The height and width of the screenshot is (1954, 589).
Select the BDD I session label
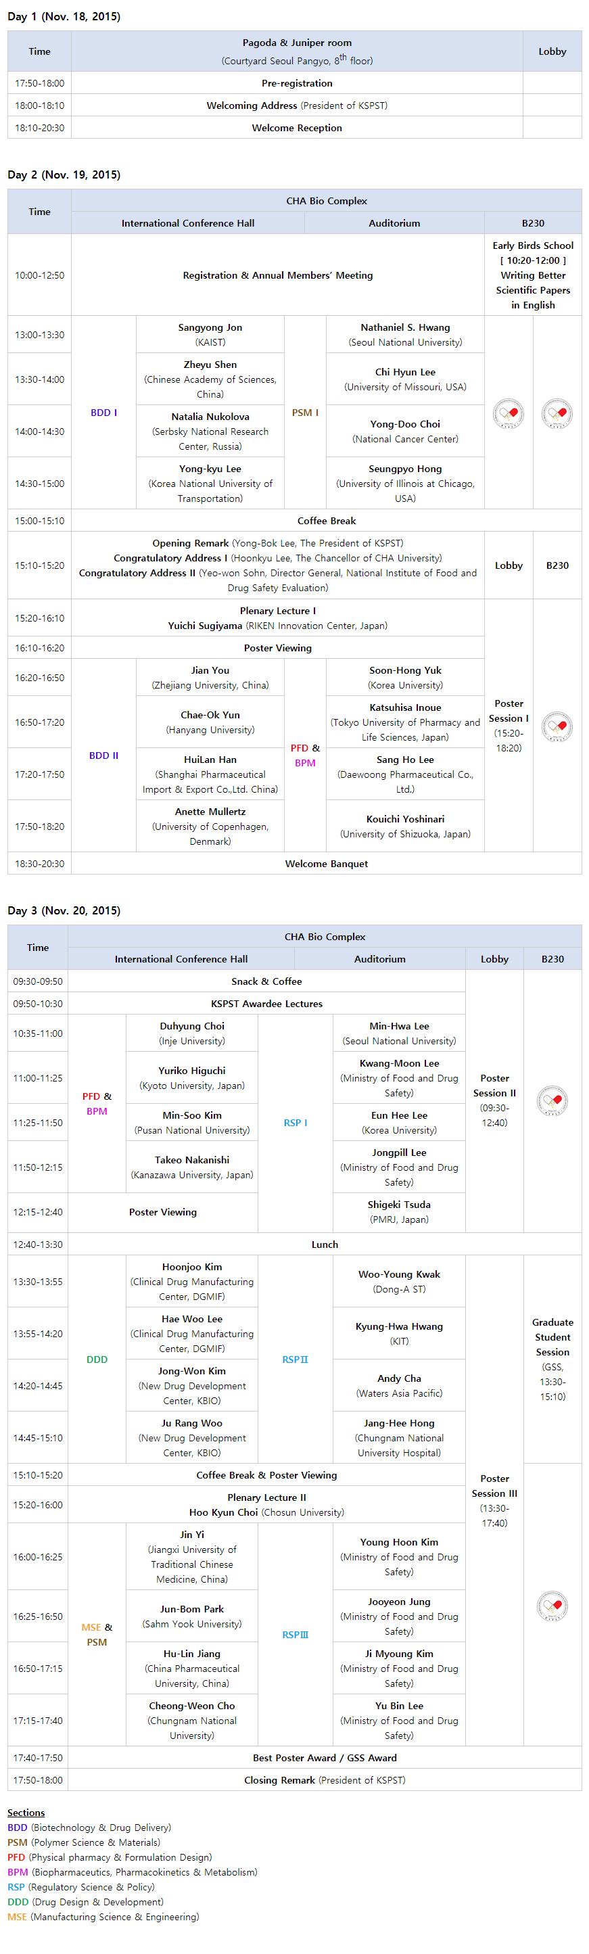(104, 413)
